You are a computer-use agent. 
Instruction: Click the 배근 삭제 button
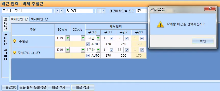point(83,87)
